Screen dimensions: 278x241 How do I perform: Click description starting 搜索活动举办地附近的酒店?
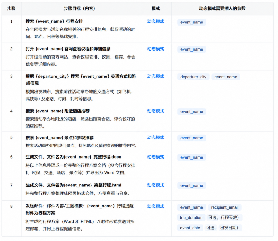[80, 122]
